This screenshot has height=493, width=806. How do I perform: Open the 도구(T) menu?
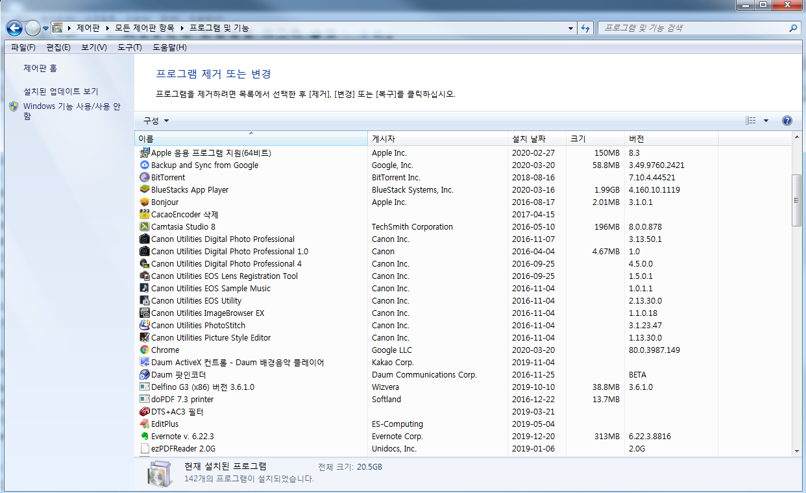pyautogui.click(x=130, y=47)
